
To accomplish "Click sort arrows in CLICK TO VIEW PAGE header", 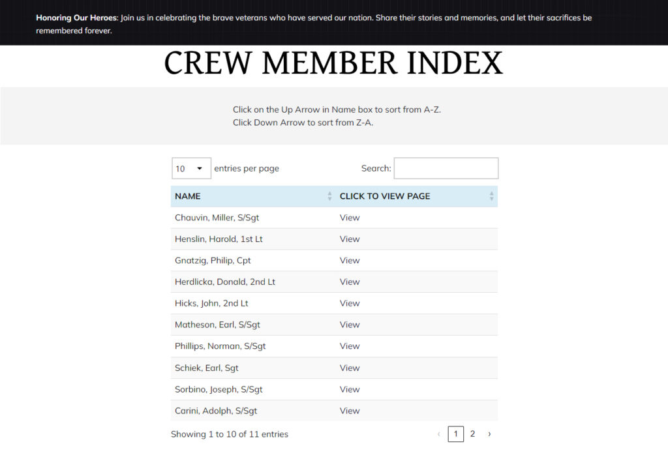I will pyautogui.click(x=491, y=196).
